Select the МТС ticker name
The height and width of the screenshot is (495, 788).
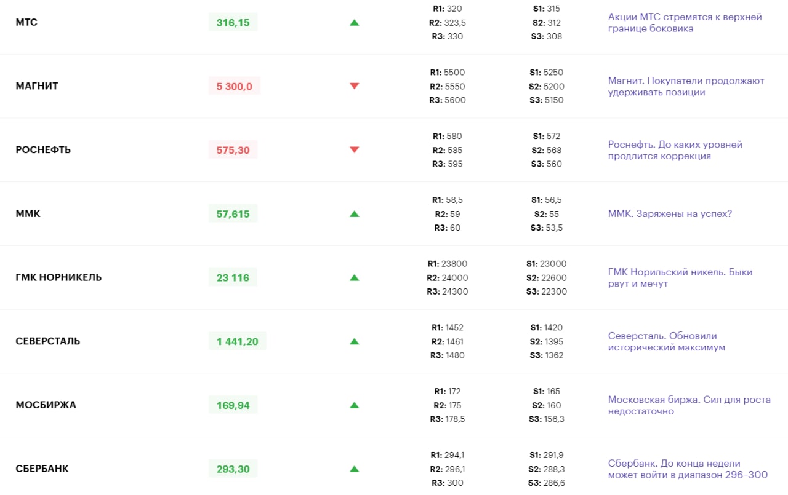(26, 22)
